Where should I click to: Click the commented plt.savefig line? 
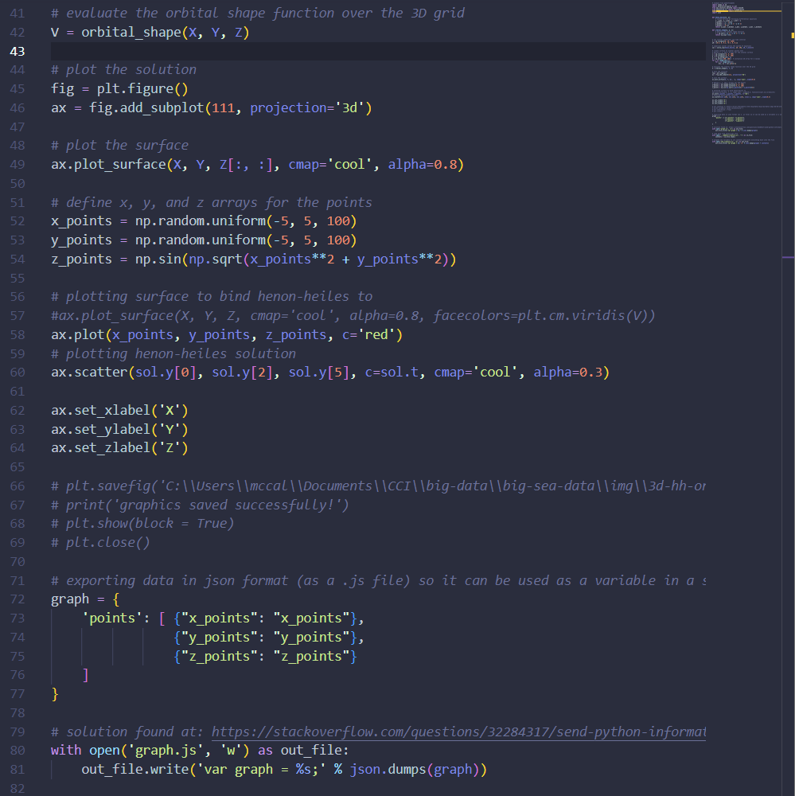tap(374, 486)
